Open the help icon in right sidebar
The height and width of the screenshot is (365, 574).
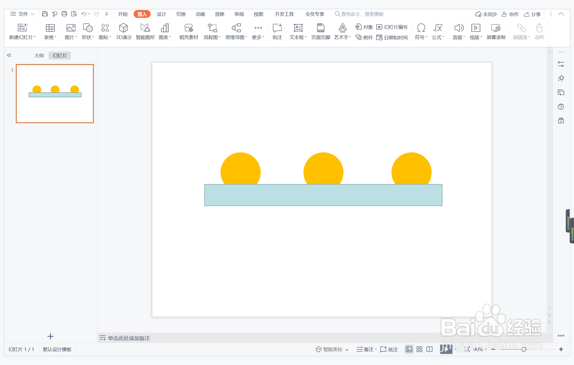pyautogui.click(x=561, y=107)
